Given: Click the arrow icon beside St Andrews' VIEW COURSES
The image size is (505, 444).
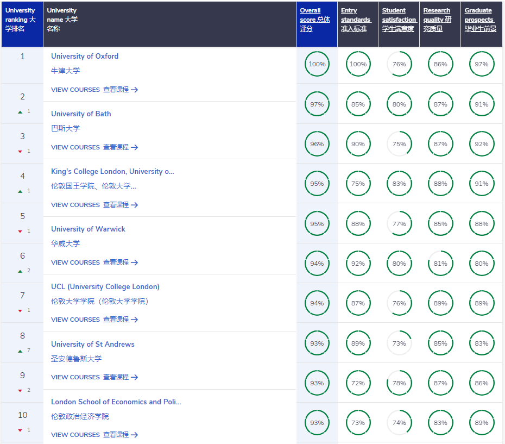Looking at the screenshot, I should coord(135,377).
